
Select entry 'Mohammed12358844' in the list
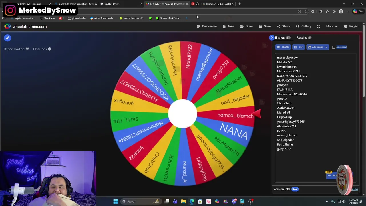tap(292, 94)
